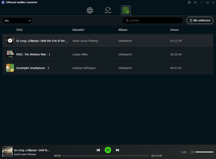Click the Suchen search field
The width and height of the screenshot is (216, 159).
point(153,21)
